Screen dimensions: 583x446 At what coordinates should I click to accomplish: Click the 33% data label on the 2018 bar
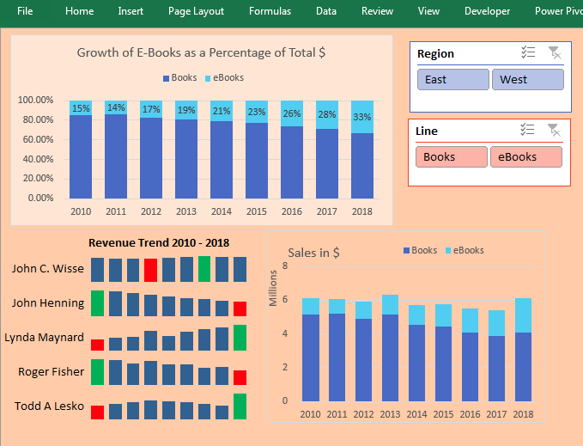[x=362, y=117]
